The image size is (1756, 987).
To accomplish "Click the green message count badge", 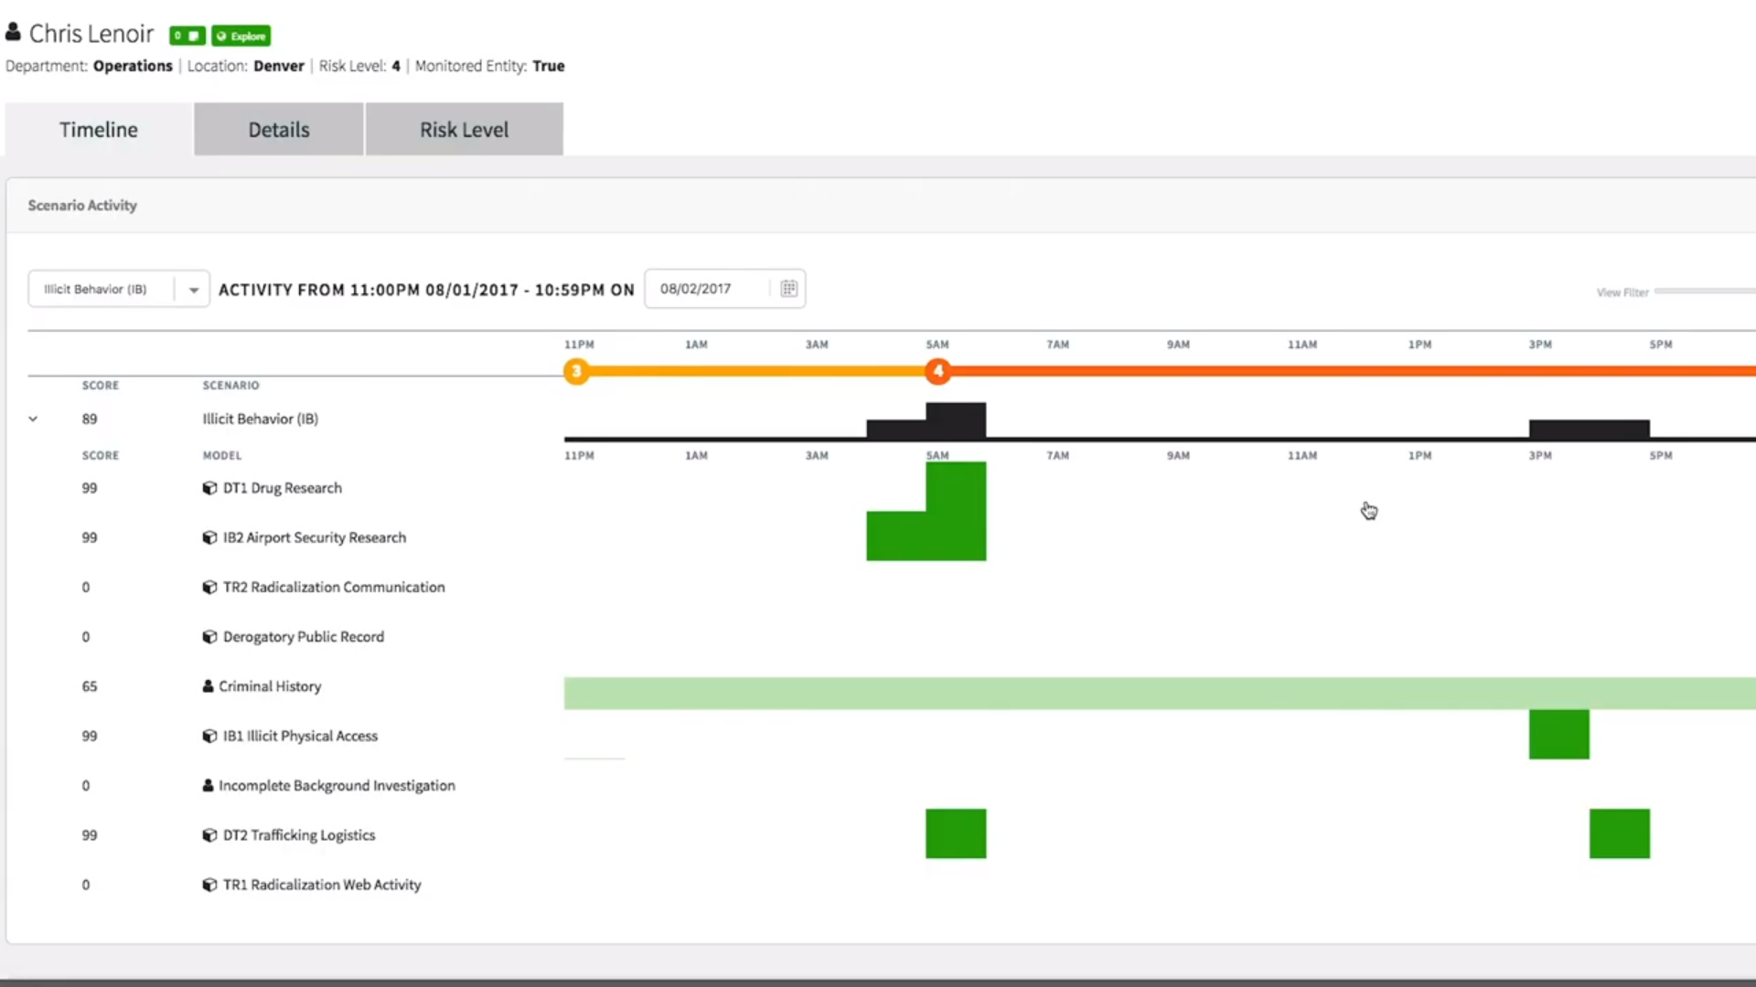I will (x=187, y=36).
